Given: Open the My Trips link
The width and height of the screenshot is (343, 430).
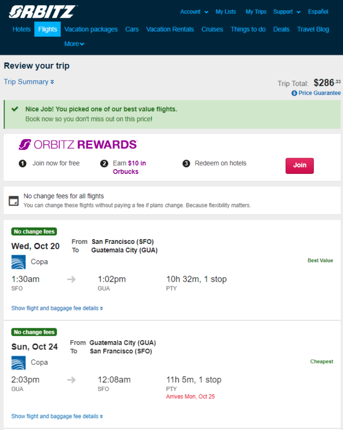Looking at the screenshot, I should pyautogui.click(x=256, y=12).
